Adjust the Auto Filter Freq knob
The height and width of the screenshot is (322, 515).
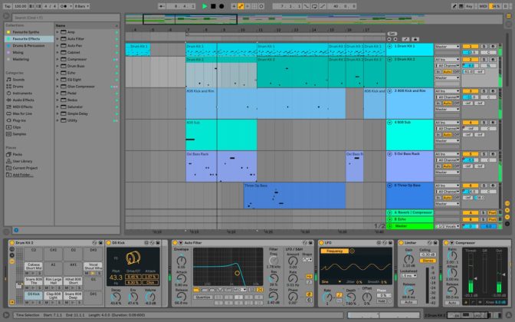coord(274,261)
